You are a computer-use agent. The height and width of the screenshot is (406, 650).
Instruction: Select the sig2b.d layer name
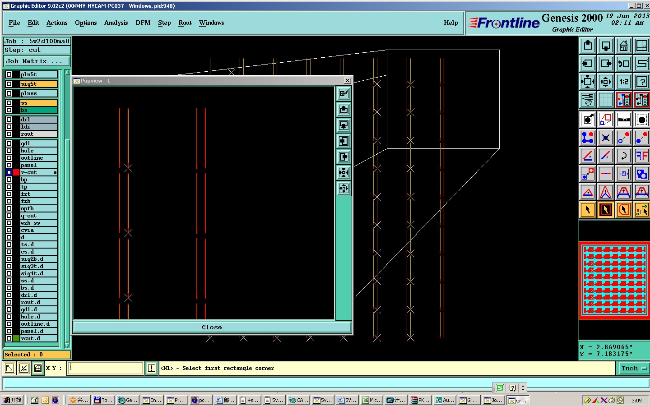pyautogui.click(x=39, y=259)
